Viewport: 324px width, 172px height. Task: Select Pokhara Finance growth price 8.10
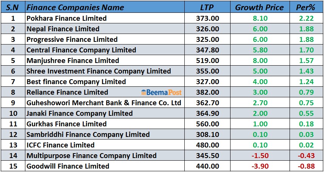(x=259, y=18)
